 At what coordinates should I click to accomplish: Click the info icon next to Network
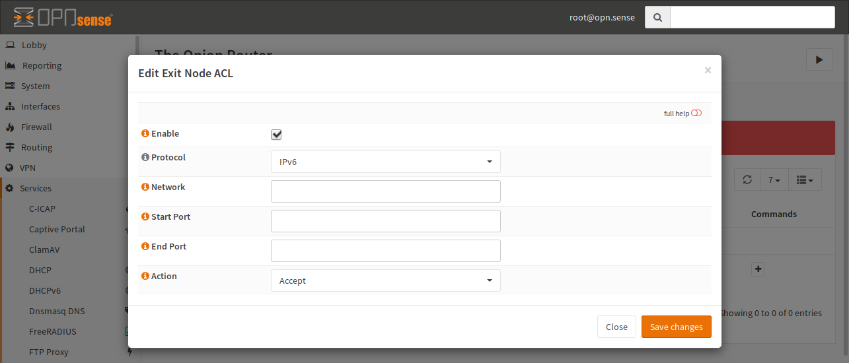coord(145,187)
